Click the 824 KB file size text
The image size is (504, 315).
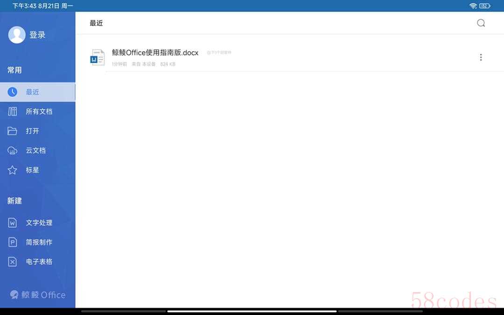pyautogui.click(x=168, y=64)
